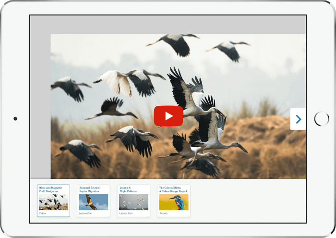Open Lesson 3: Flight Patterns title
The image size is (336, 238).
(x=127, y=189)
